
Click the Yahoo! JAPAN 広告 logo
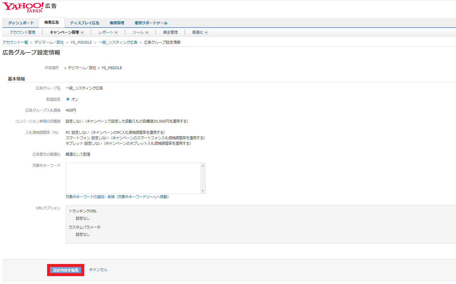pyautogui.click(x=29, y=7)
